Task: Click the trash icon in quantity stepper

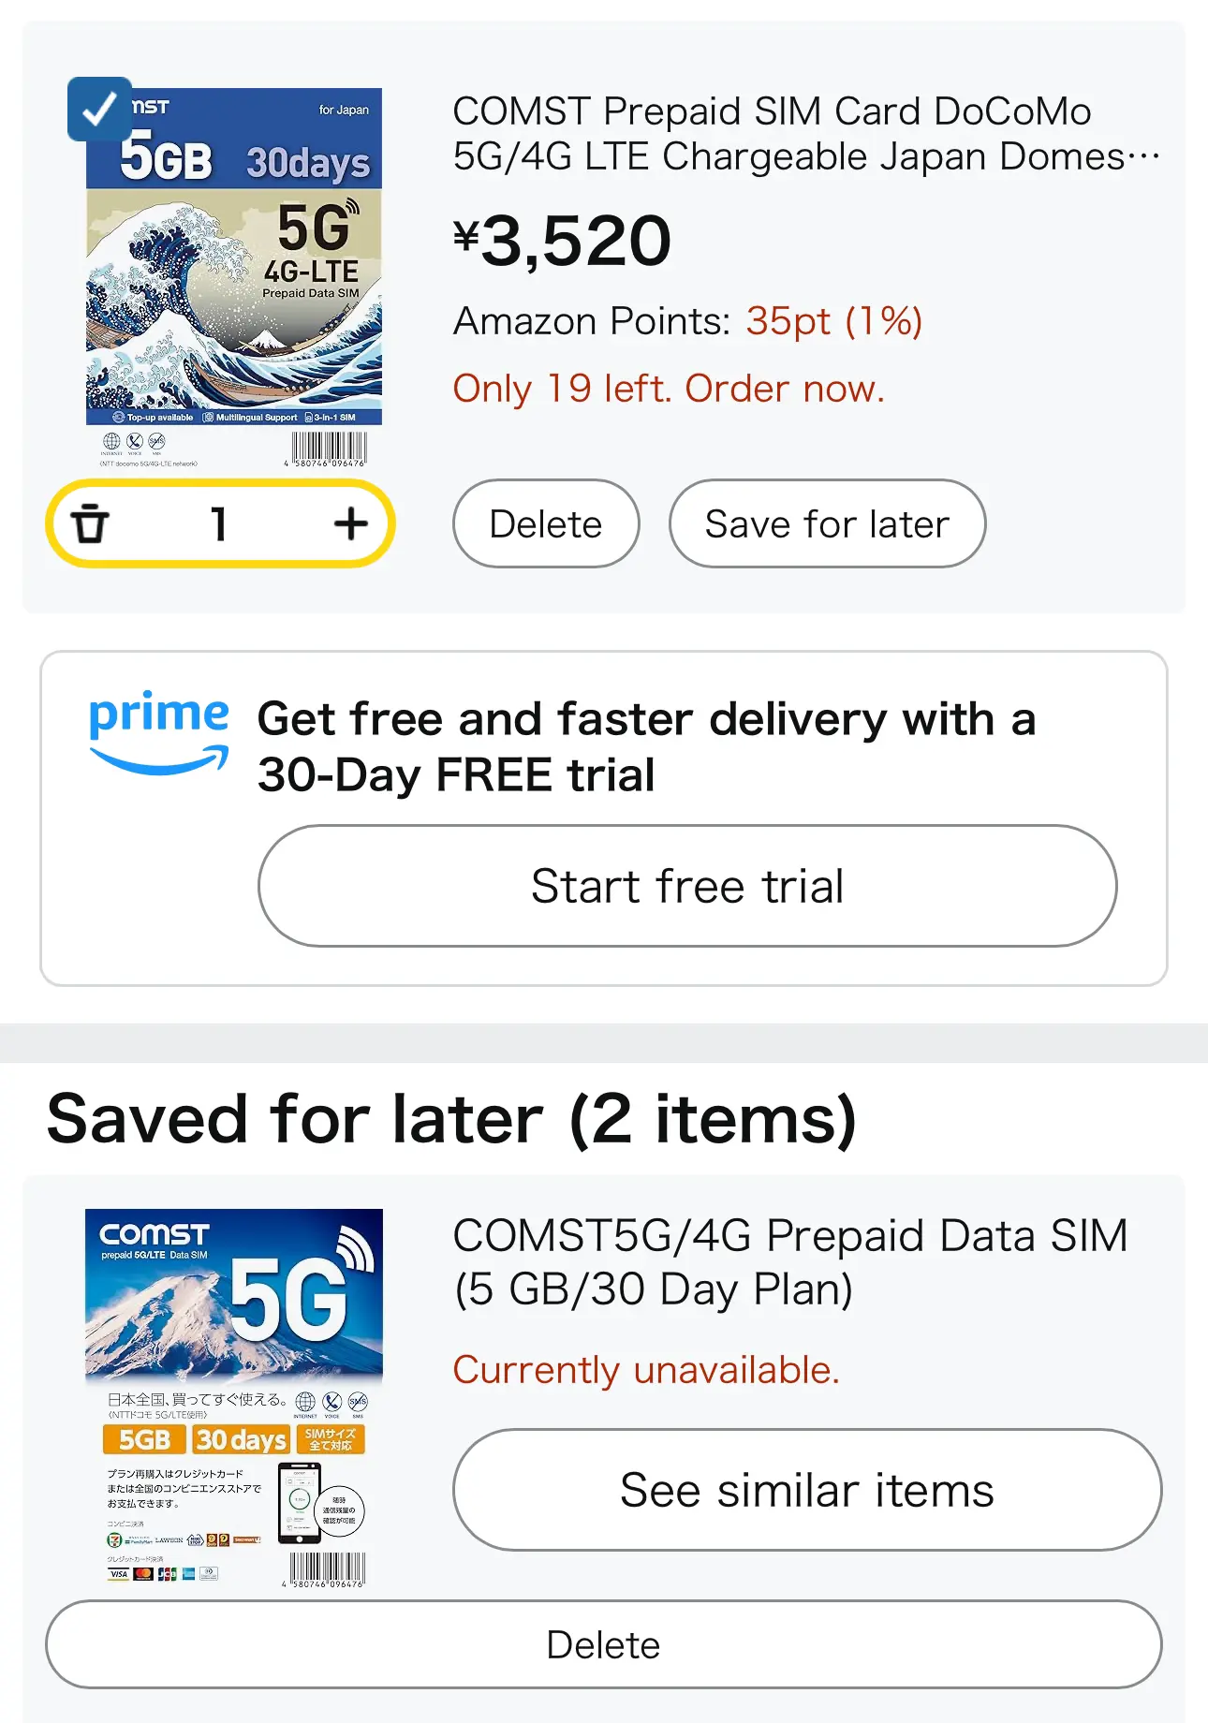Action: click(x=91, y=523)
